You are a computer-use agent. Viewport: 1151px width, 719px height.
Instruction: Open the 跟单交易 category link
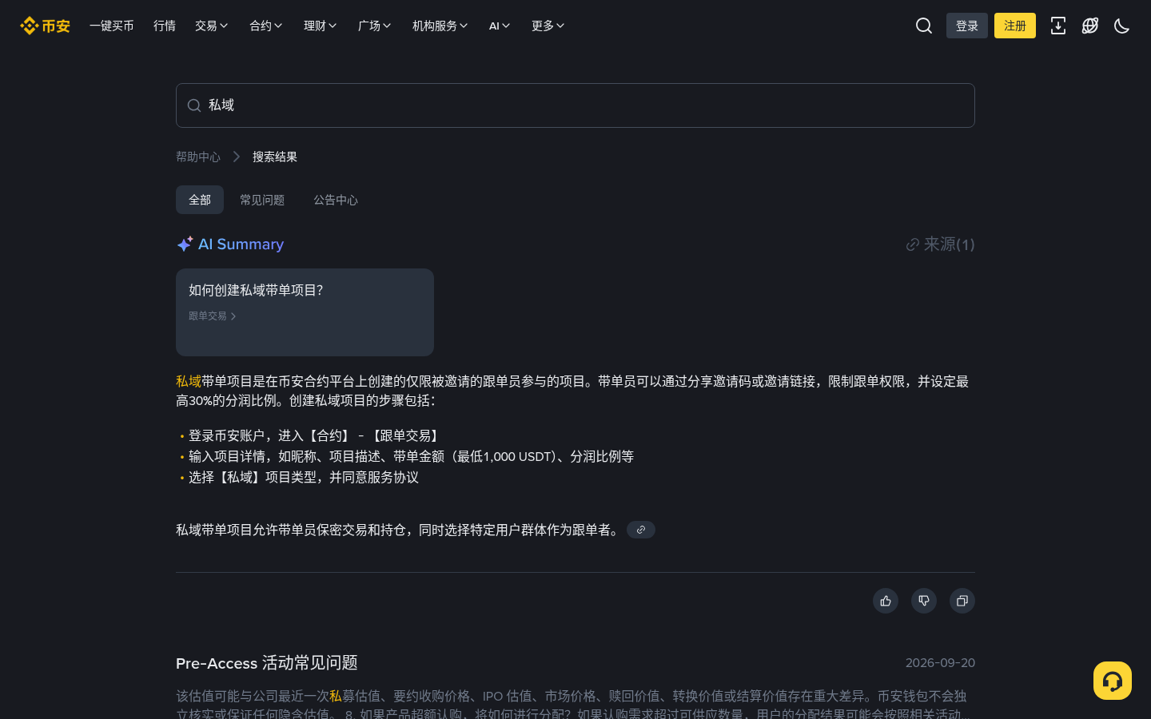[x=213, y=316]
